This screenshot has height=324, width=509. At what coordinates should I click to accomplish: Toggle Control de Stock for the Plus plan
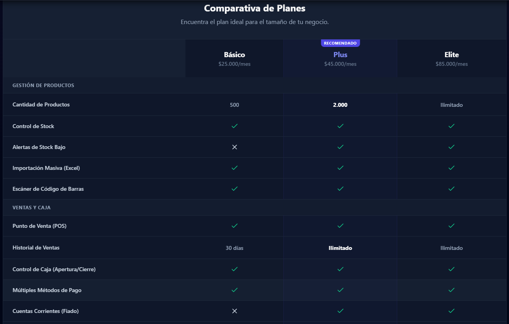tap(340, 126)
